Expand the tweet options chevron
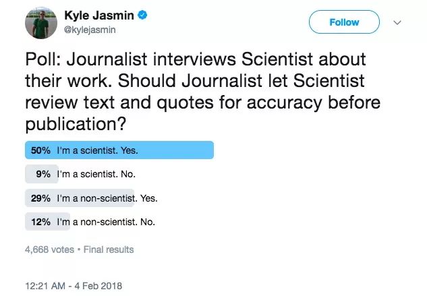Viewport: 427px width, 296px height. (397, 22)
